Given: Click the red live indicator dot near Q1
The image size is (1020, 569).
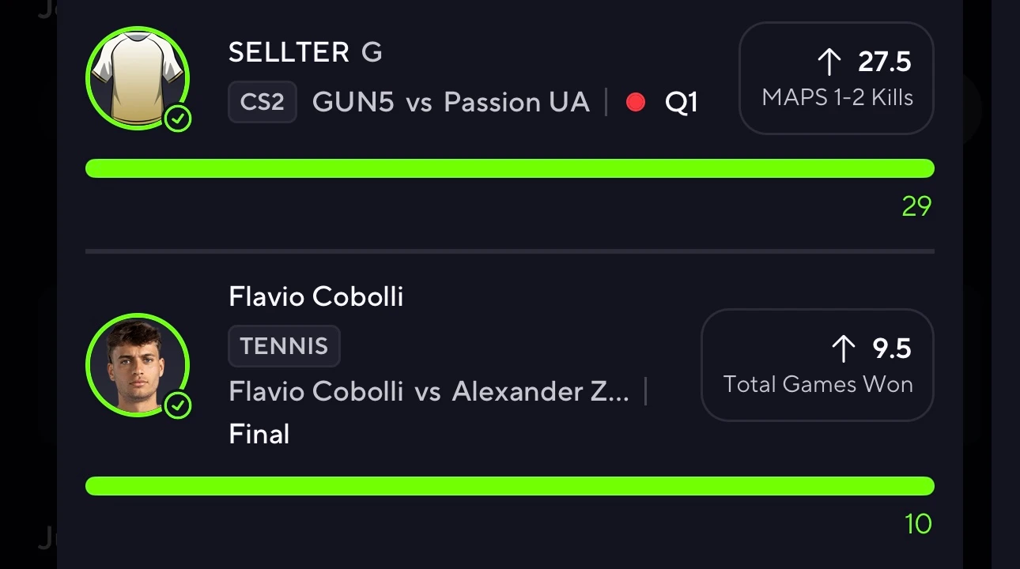Looking at the screenshot, I should point(636,103).
